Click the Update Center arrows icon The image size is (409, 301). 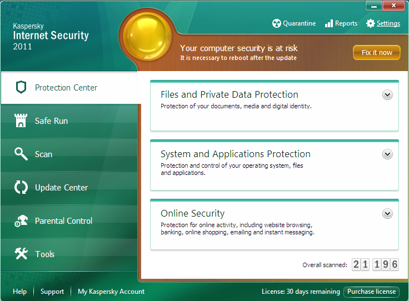coord(21,188)
